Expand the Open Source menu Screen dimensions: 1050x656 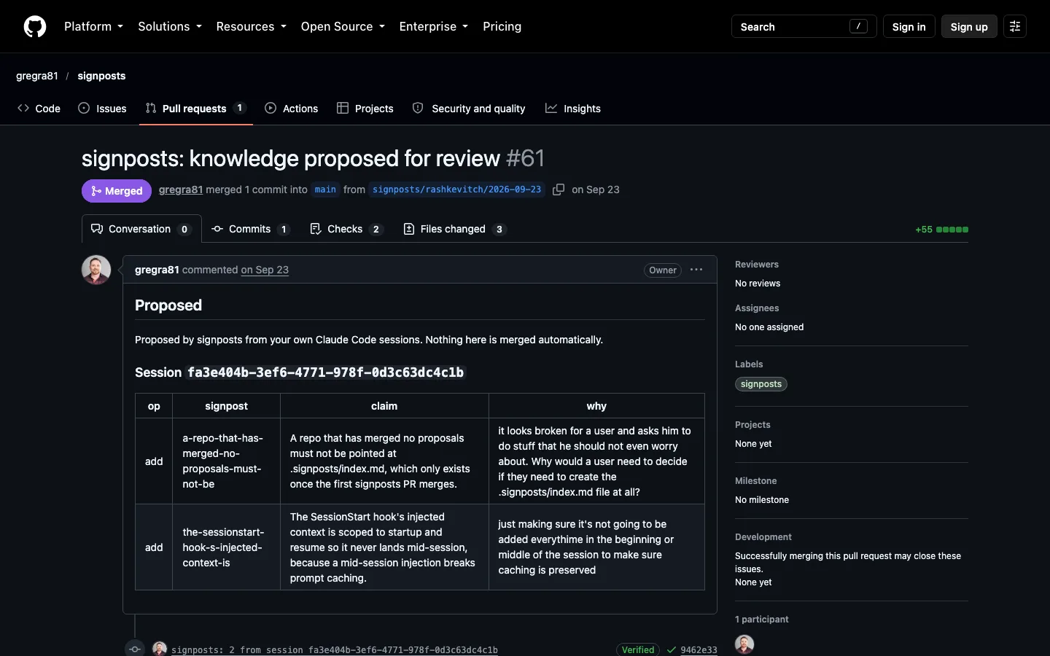(x=343, y=26)
